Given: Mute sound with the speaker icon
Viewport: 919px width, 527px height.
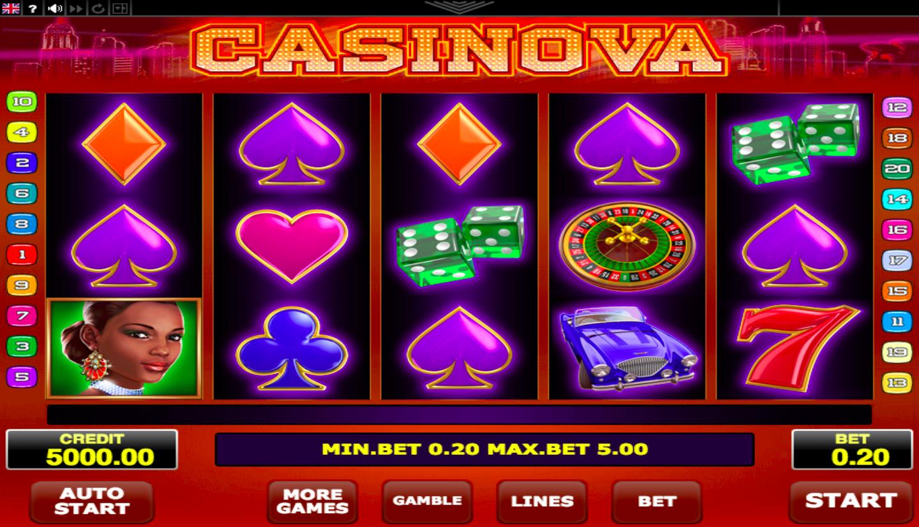Looking at the screenshot, I should (55, 8).
